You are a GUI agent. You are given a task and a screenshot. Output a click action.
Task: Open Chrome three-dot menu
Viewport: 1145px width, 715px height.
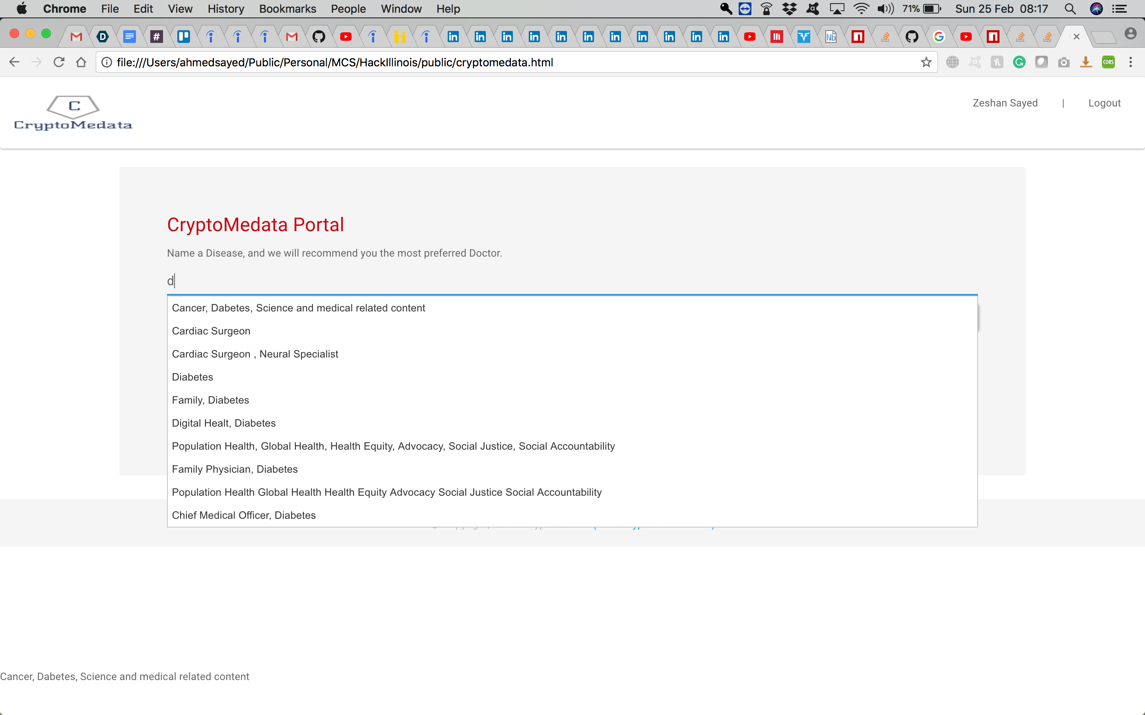[1130, 62]
